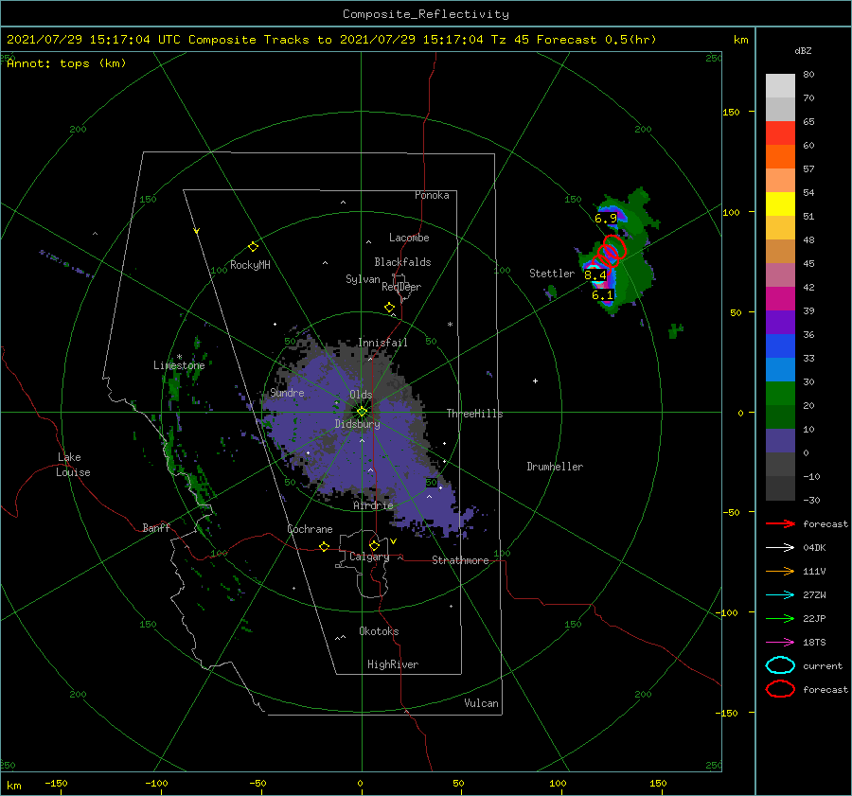Image resolution: width=852 pixels, height=796 pixels.
Task: Click the red forecast ellipse legend icon
Action: pyautogui.click(x=780, y=689)
